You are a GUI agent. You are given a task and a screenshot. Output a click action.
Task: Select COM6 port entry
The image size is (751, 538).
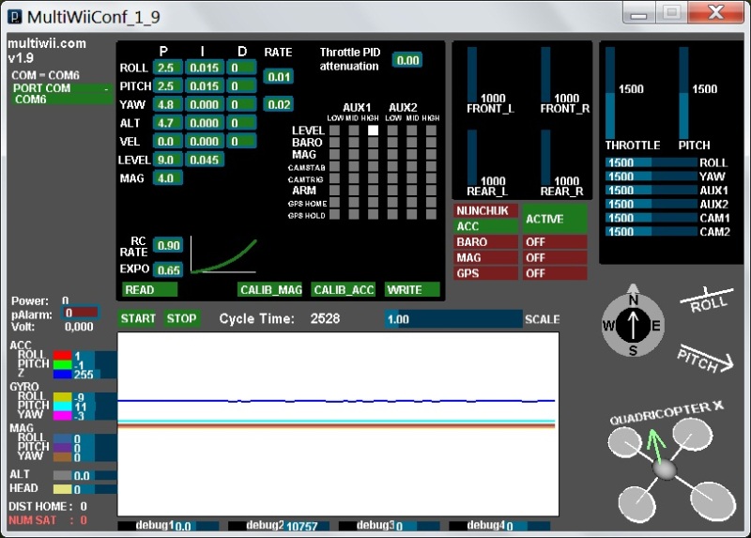coord(62,100)
